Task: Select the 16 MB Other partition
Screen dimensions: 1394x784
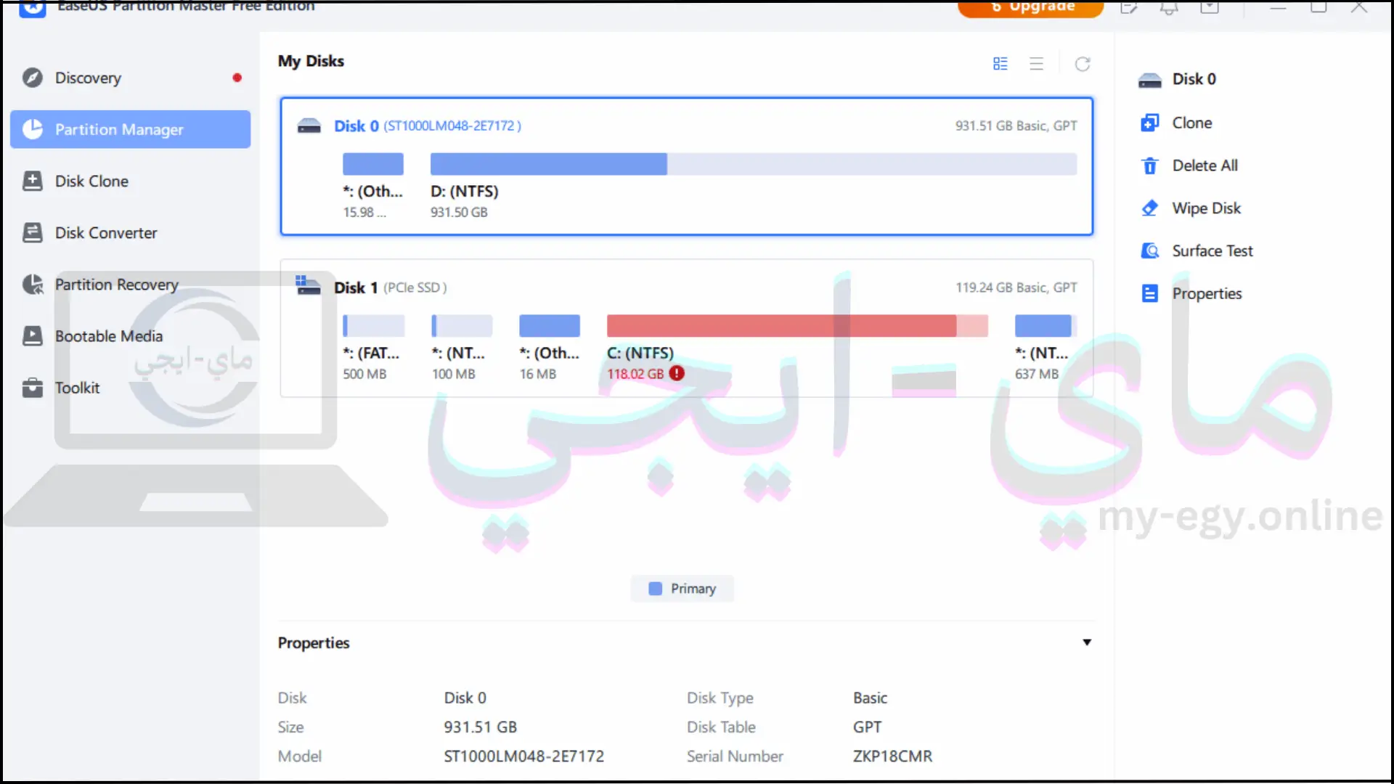Action: click(x=550, y=325)
